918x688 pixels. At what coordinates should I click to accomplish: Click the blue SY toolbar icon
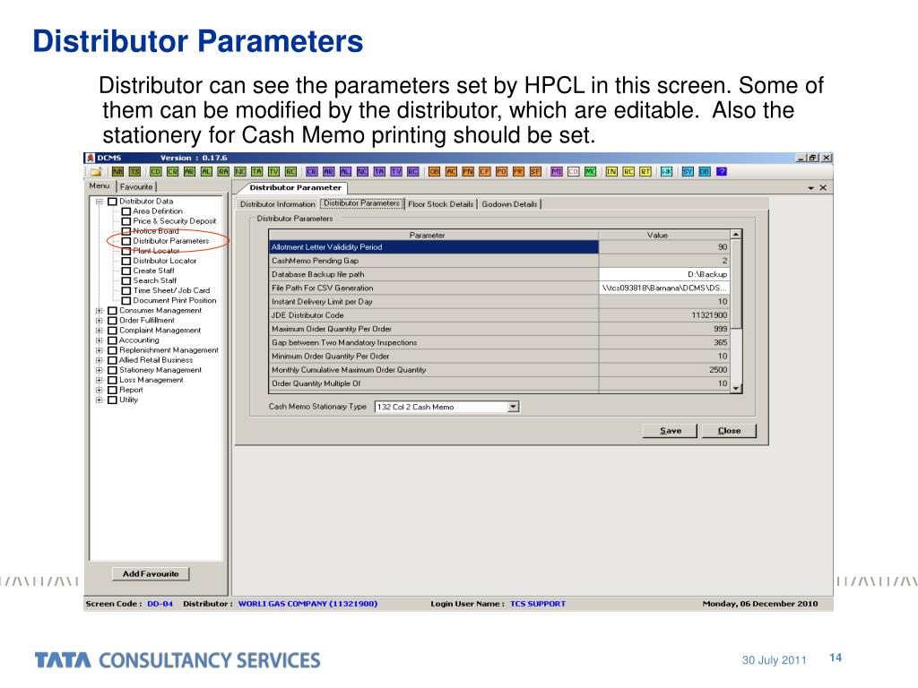688,171
